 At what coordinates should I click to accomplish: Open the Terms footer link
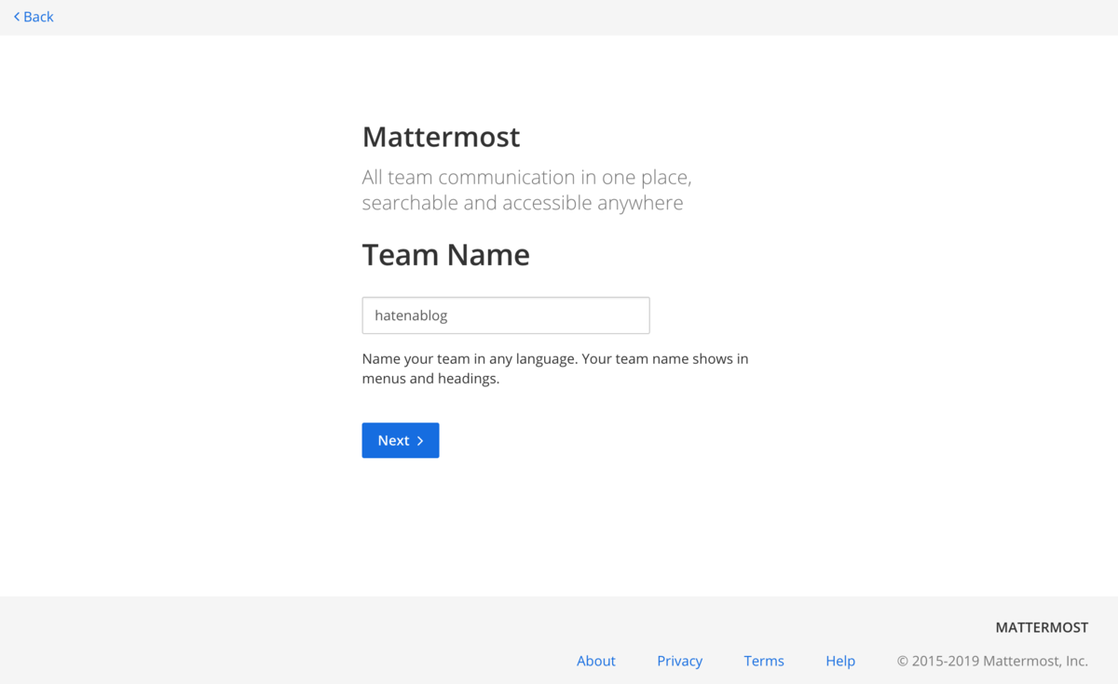coord(764,661)
